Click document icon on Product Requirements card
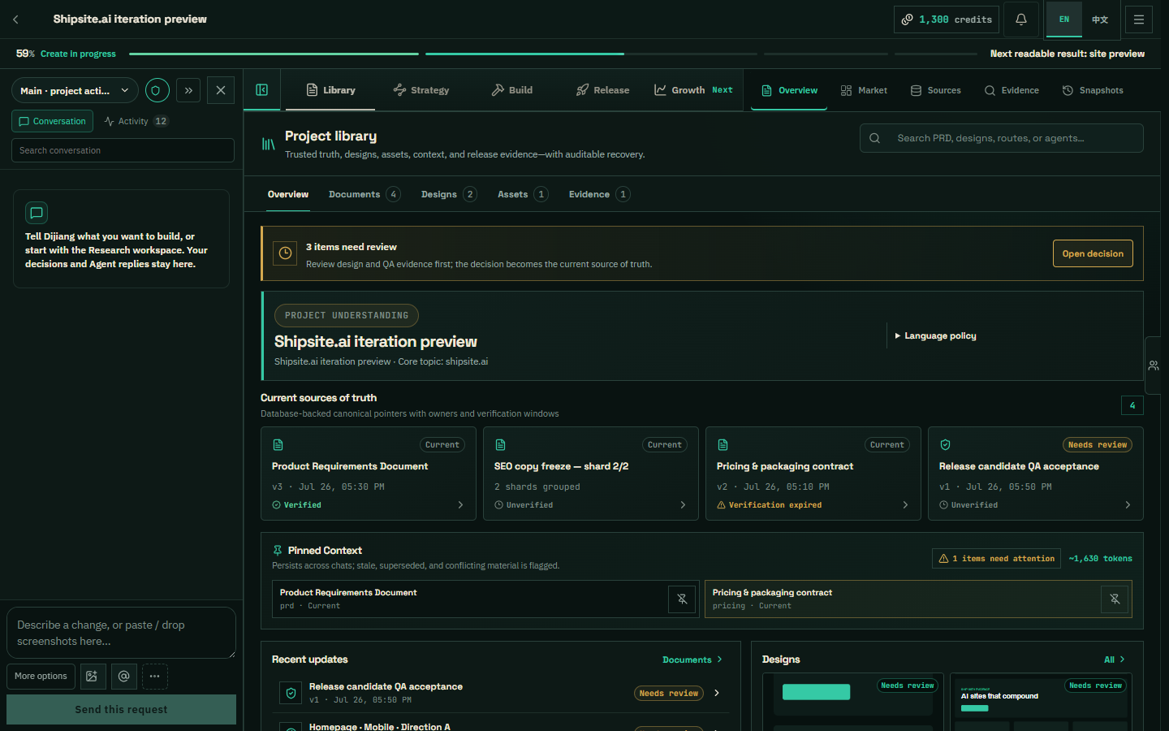Viewport: 1169px width, 731px height. pyautogui.click(x=278, y=445)
